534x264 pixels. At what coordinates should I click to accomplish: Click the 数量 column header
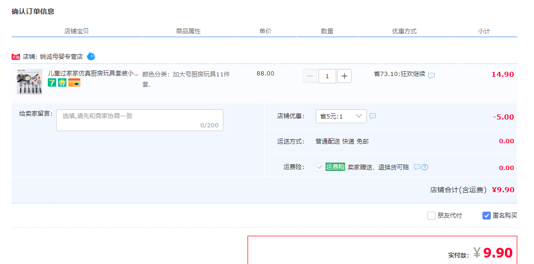tap(327, 31)
